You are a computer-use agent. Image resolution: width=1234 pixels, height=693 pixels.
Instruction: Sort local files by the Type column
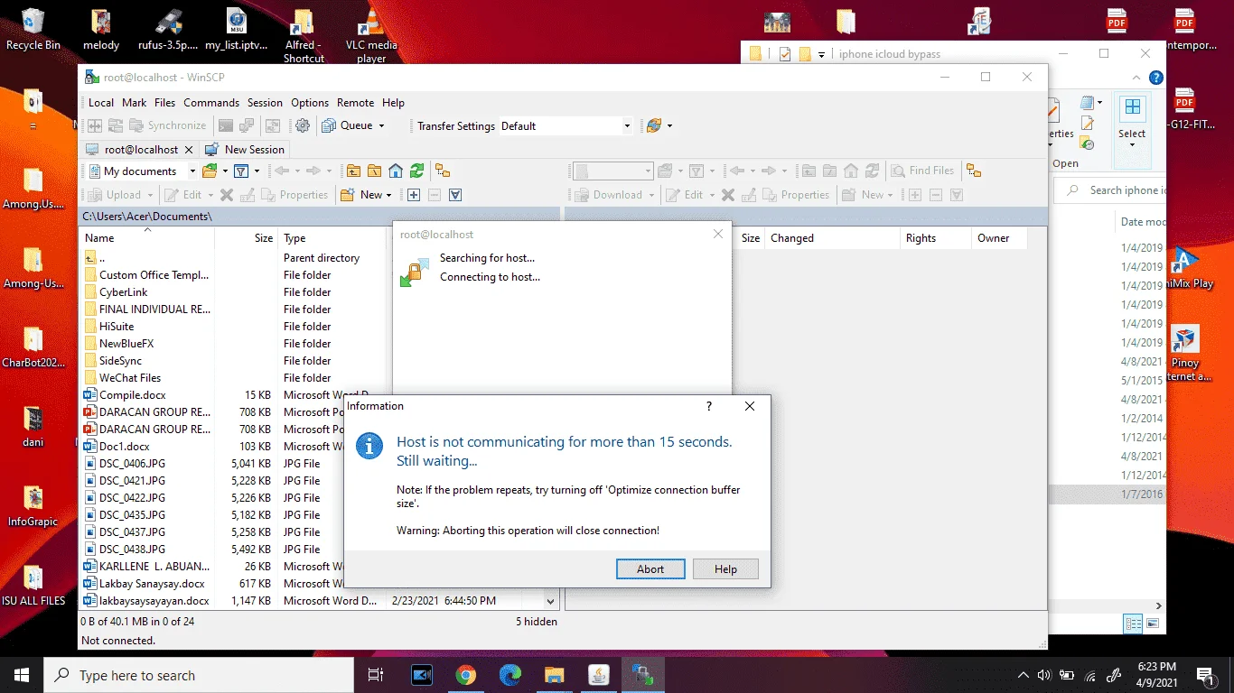point(332,238)
